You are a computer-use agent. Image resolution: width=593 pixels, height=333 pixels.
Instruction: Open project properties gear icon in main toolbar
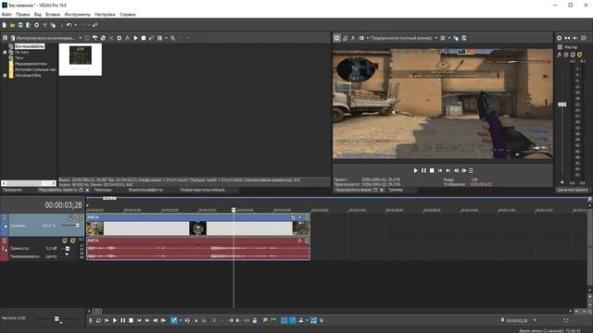(37, 25)
